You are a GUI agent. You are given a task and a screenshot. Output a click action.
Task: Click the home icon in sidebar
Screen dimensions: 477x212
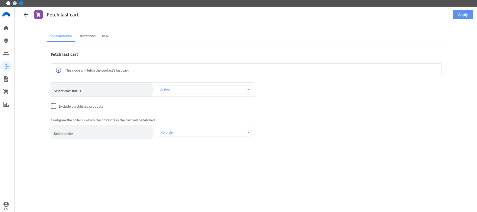point(6,28)
